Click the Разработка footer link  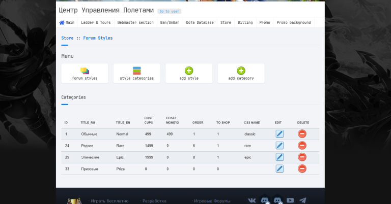pos(154,201)
